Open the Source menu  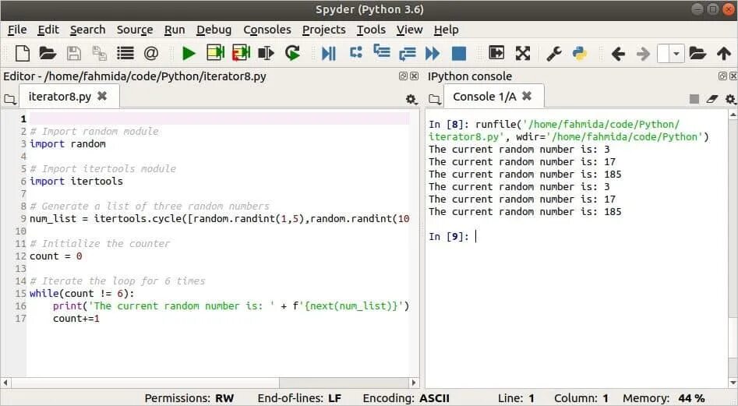coord(135,30)
